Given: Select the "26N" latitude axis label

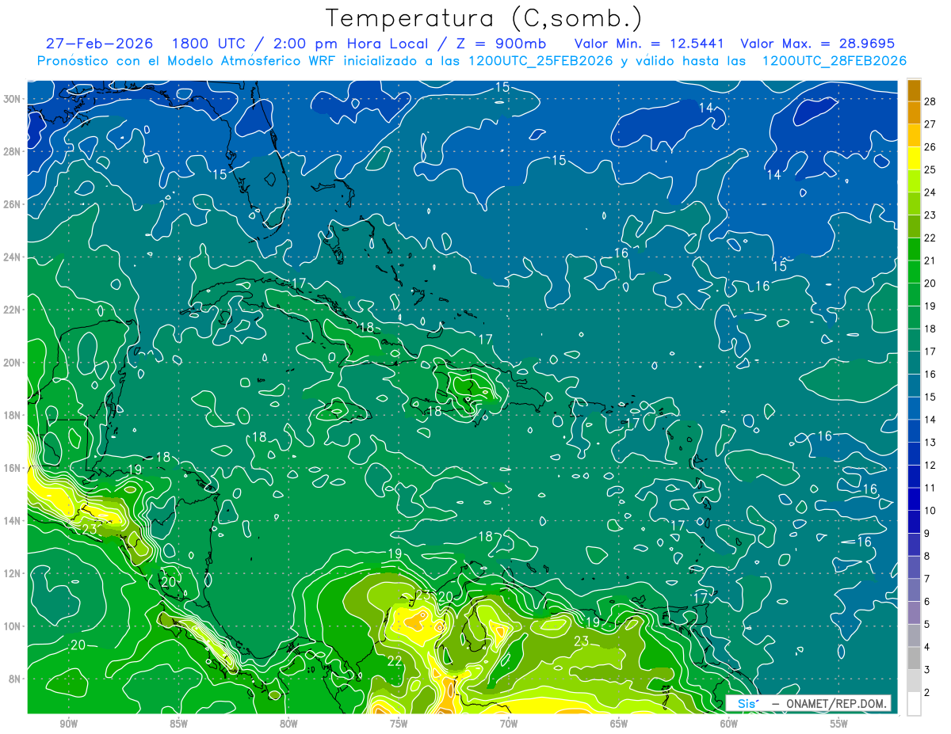Looking at the screenshot, I should [x=12, y=204].
